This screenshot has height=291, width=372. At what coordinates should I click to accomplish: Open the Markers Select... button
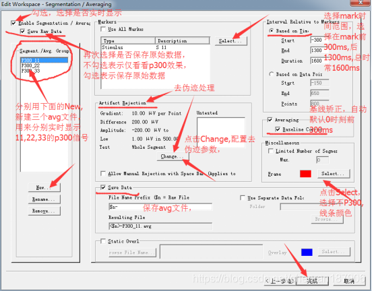pyautogui.click(x=231, y=41)
